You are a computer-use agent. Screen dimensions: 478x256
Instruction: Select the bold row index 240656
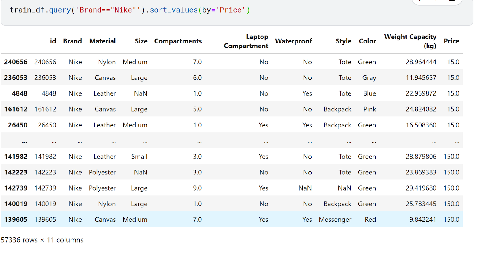[x=16, y=62]
